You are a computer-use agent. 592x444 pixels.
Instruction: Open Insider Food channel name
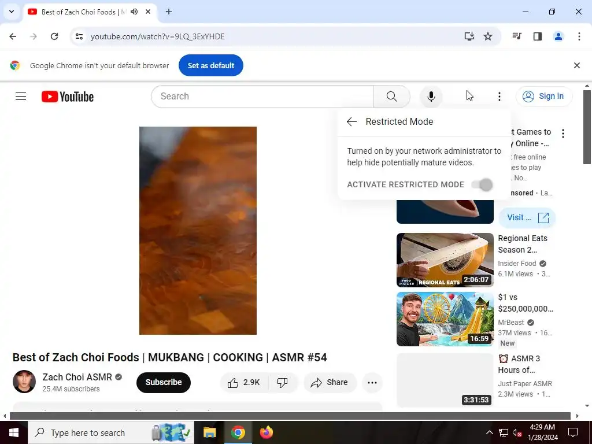click(517, 264)
